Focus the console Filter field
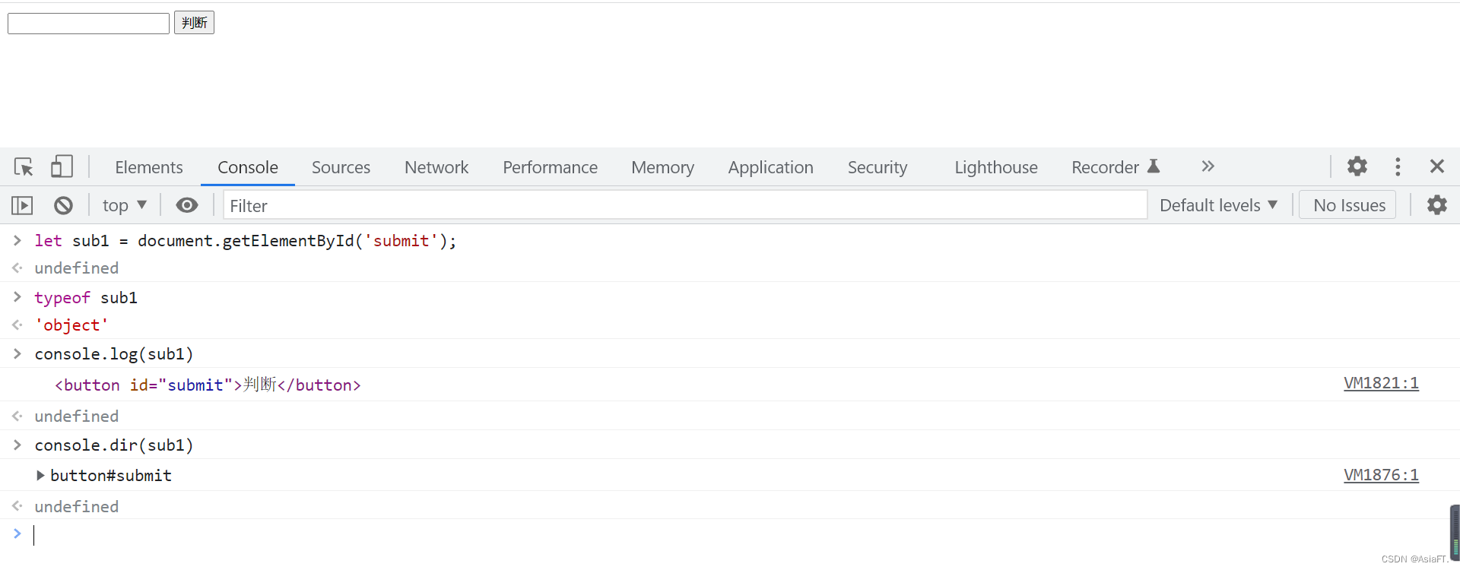1460x570 pixels. pos(685,205)
